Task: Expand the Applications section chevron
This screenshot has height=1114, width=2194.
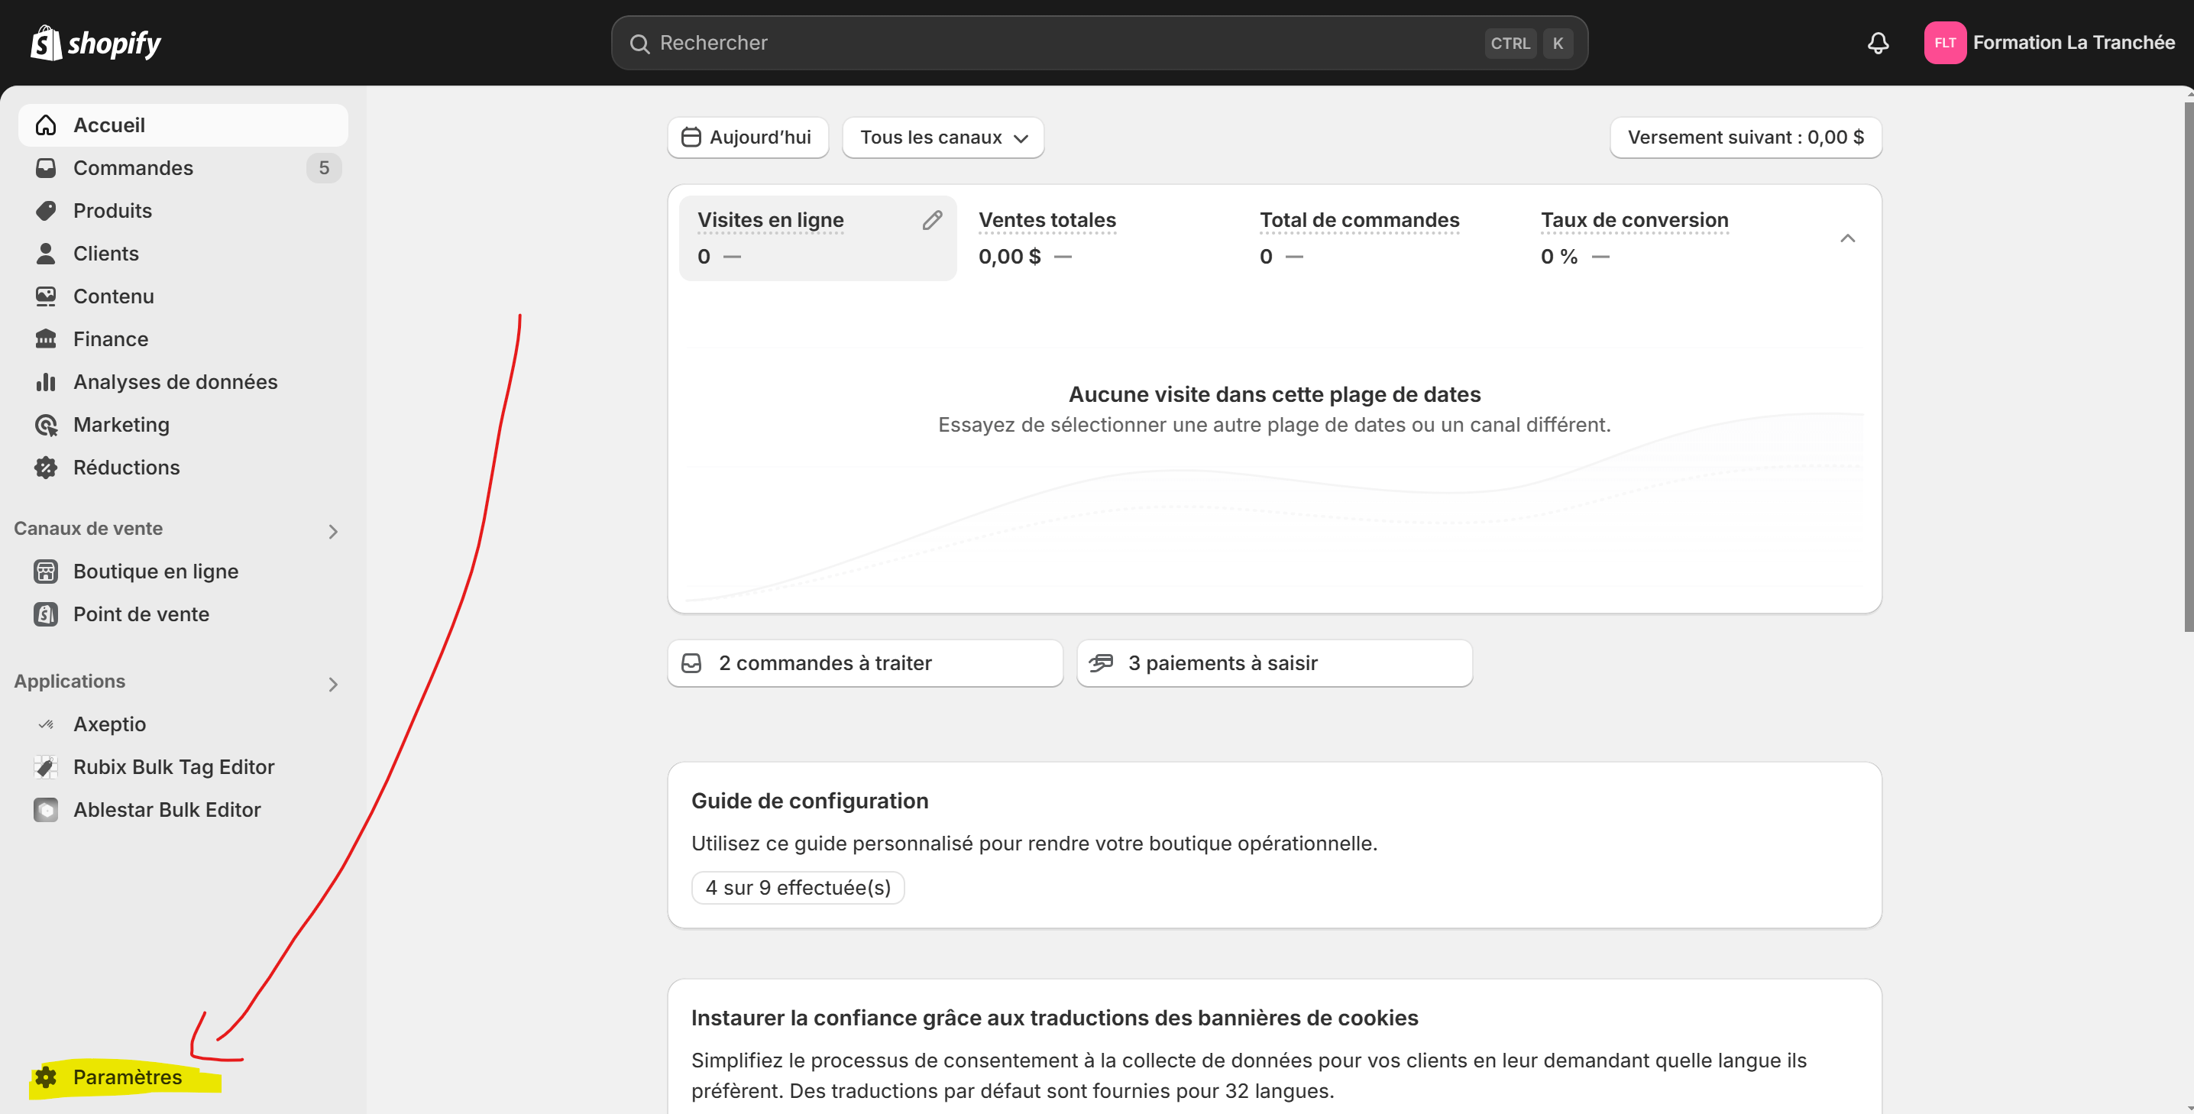Action: click(x=333, y=684)
